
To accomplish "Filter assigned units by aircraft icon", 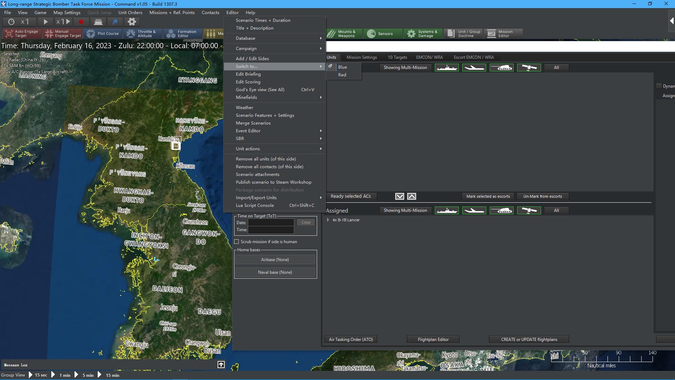I will click(474, 210).
